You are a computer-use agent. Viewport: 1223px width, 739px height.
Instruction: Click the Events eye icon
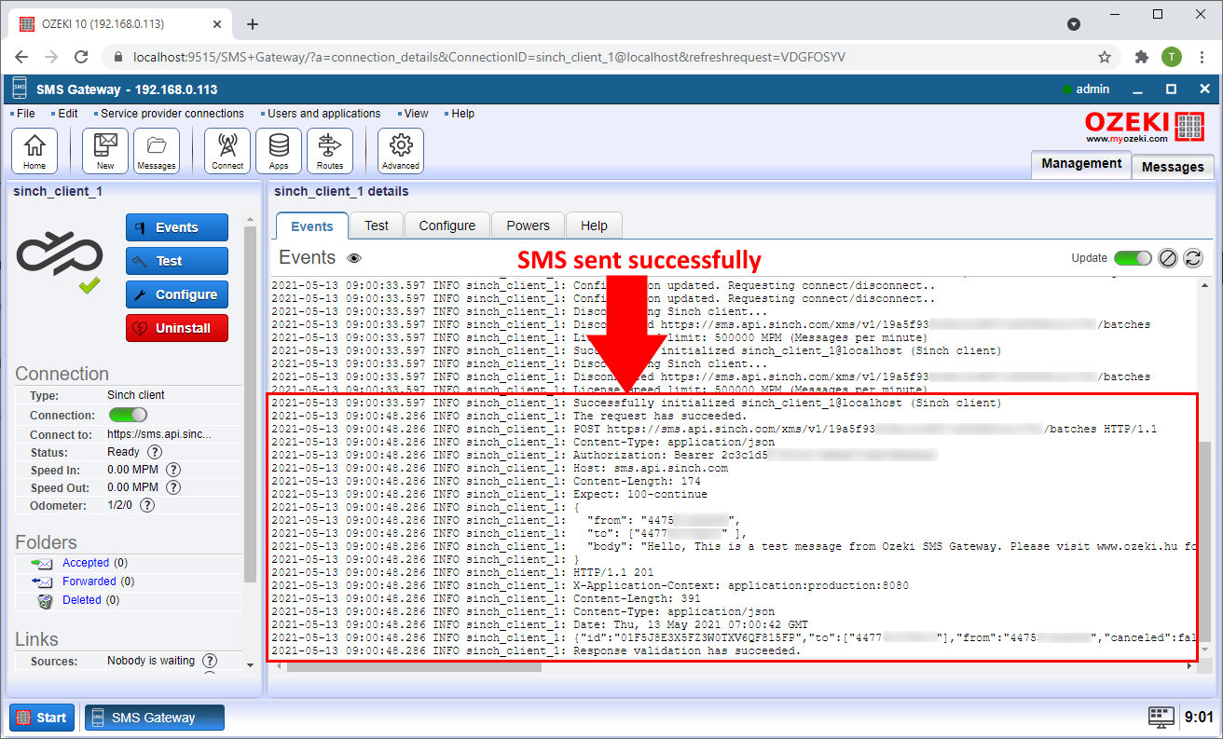(x=354, y=259)
